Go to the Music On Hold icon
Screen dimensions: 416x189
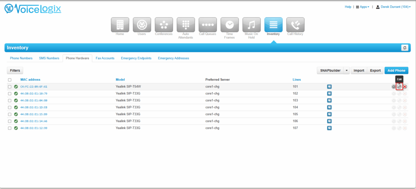tap(251, 25)
